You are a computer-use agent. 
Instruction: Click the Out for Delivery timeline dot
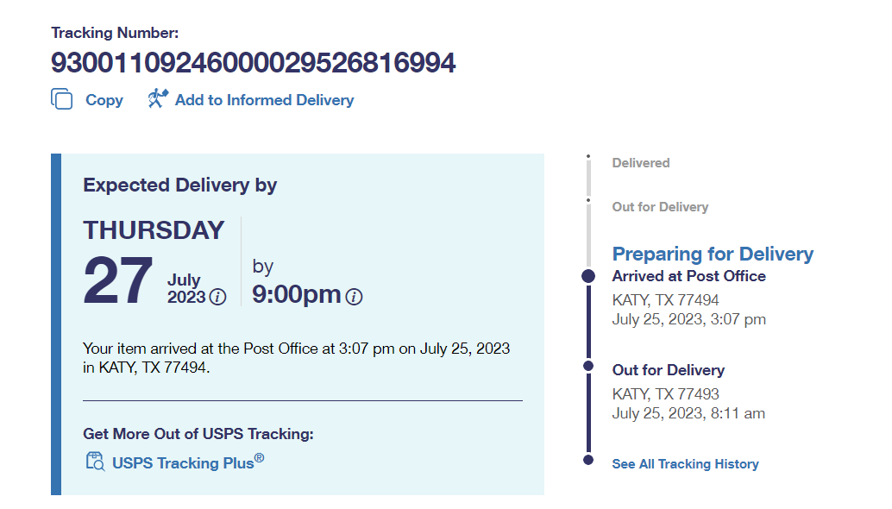click(588, 366)
